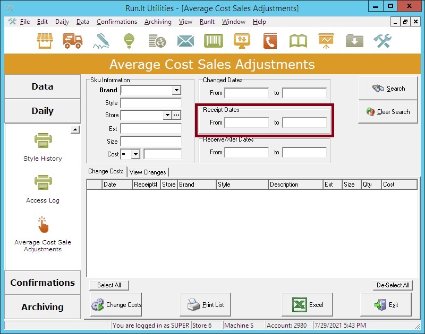Click the storefront icon in the toolbar

pos(45,41)
